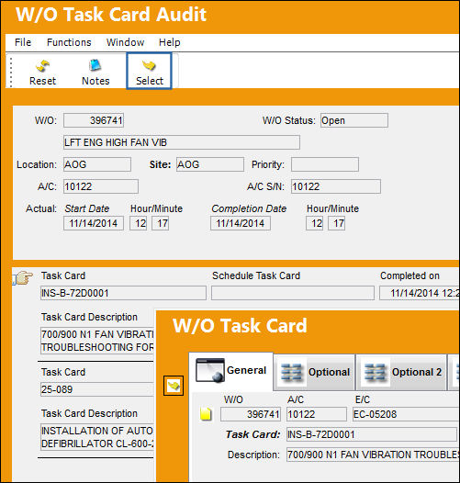Click the toolbar drag handle dots
Image resolution: width=460 pixels, height=483 pixels.
pyautogui.click(x=11, y=72)
